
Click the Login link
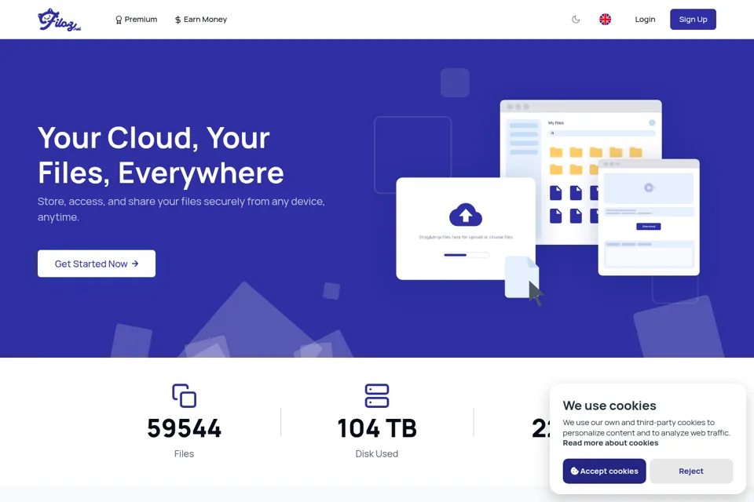click(645, 19)
